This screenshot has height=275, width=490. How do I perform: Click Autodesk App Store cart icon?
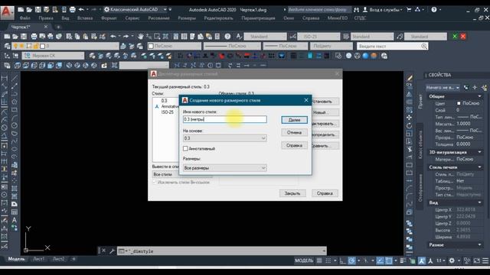[409, 10]
